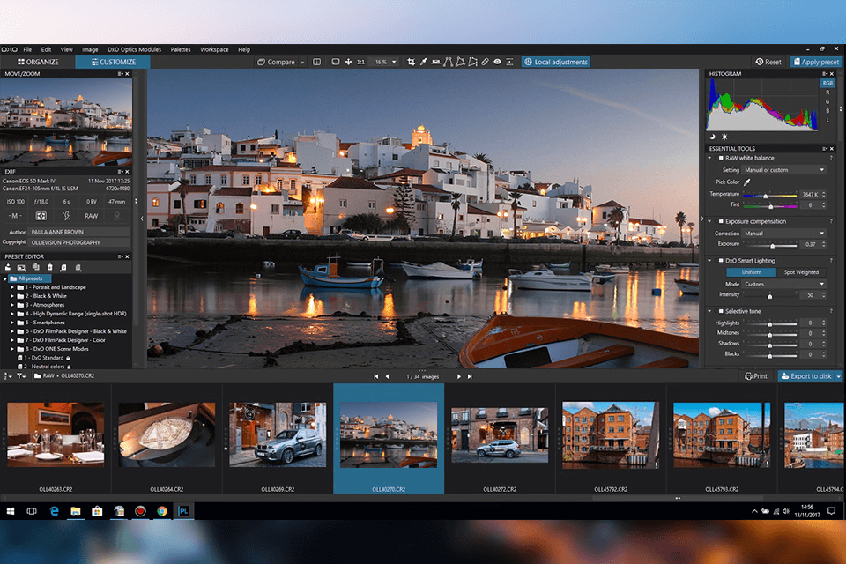Open the Image menu
This screenshot has height=564, width=846.
90,49
